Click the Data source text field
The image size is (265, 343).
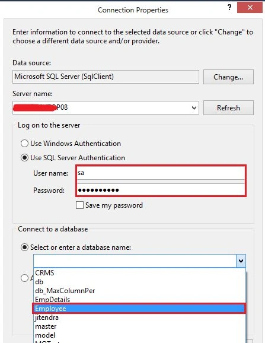tap(106, 77)
